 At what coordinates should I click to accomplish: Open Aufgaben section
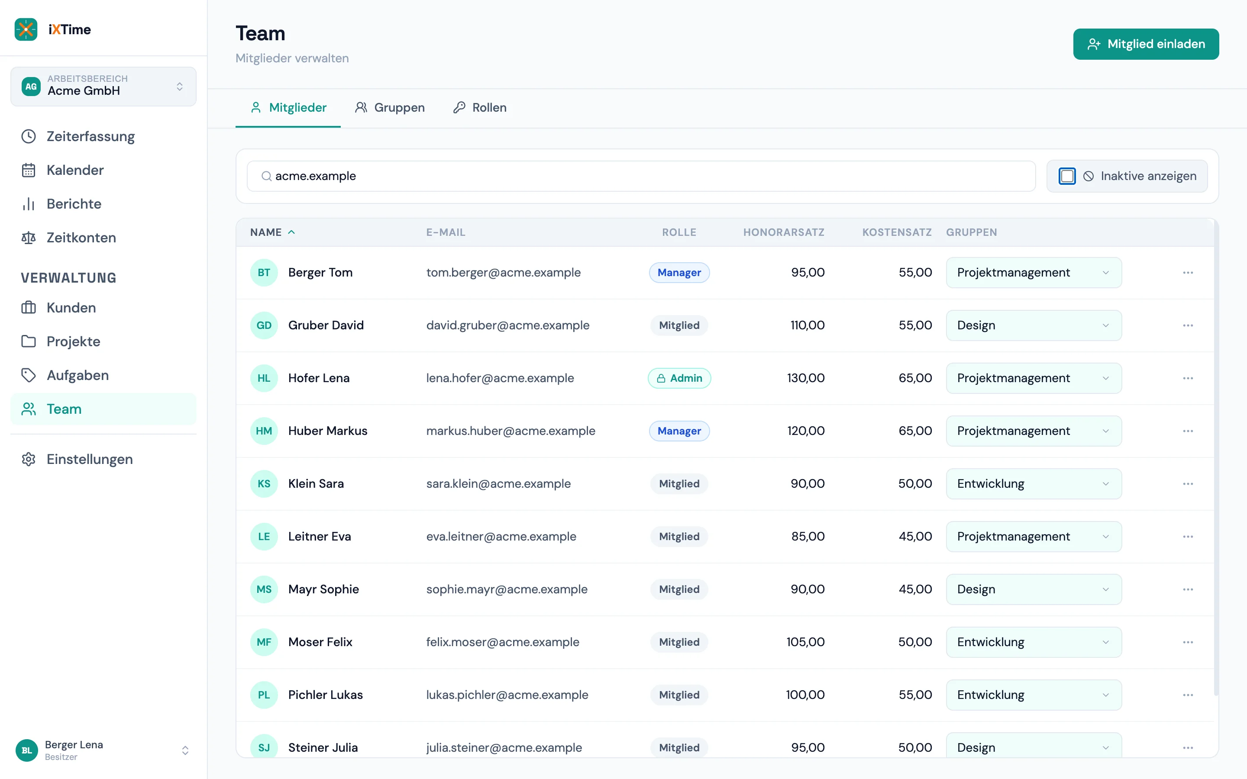(x=103, y=375)
